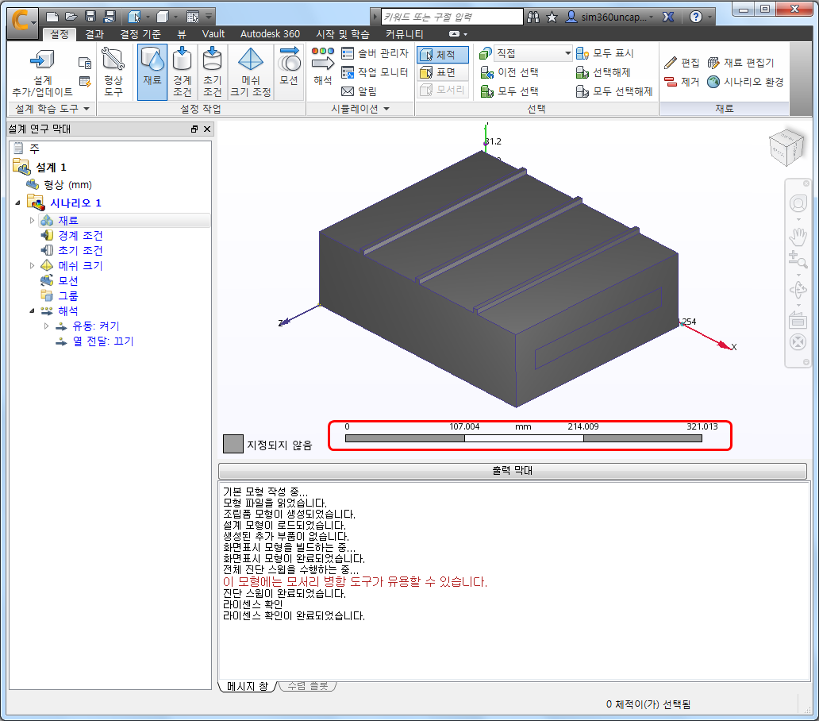Click the favorites star icon
This screenshot has width=819, height=721.
tap(552, 17)
